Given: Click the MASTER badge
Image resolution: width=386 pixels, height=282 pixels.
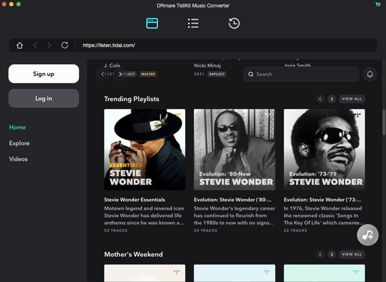Looking at the screenshot, I should (x=148, y=74).
